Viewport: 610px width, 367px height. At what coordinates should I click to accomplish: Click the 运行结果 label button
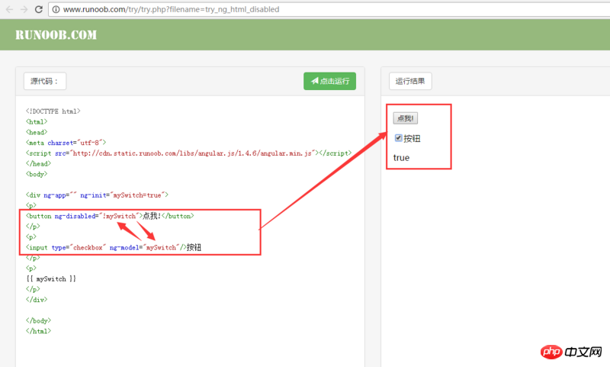(410, 81)
